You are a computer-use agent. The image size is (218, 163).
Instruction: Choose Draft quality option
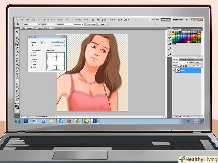click(31, 62)
